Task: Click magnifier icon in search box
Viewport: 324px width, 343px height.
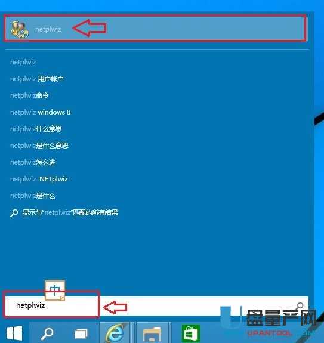Action: pyautogui.click(x=300, y=305)
